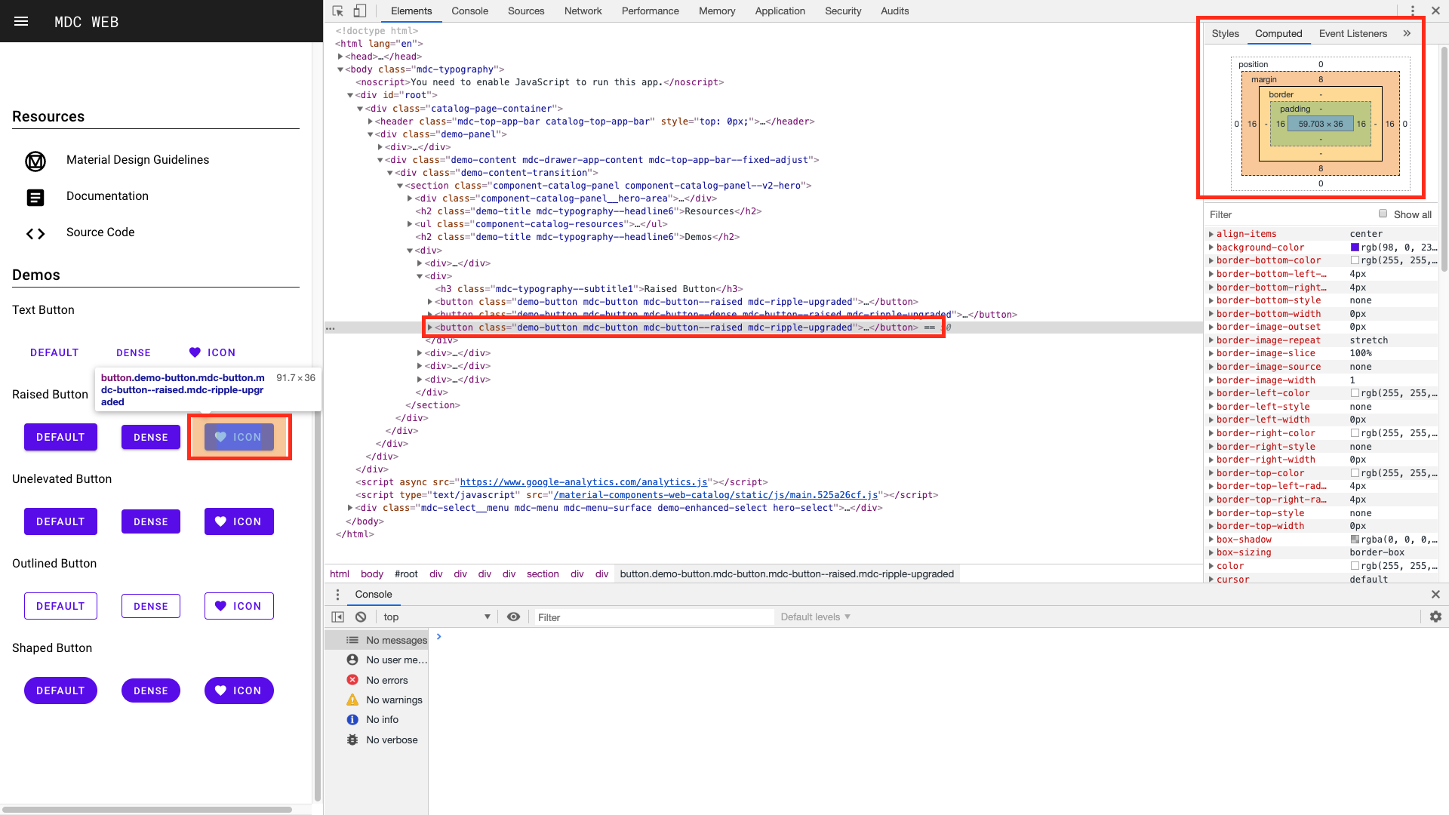Clear the console messages
This screenshot has height=815, width=1449.
tap(361, 617)
